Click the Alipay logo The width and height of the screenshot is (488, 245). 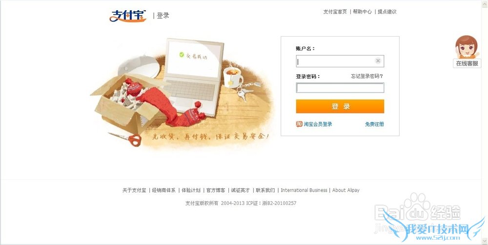coord(128,16)
